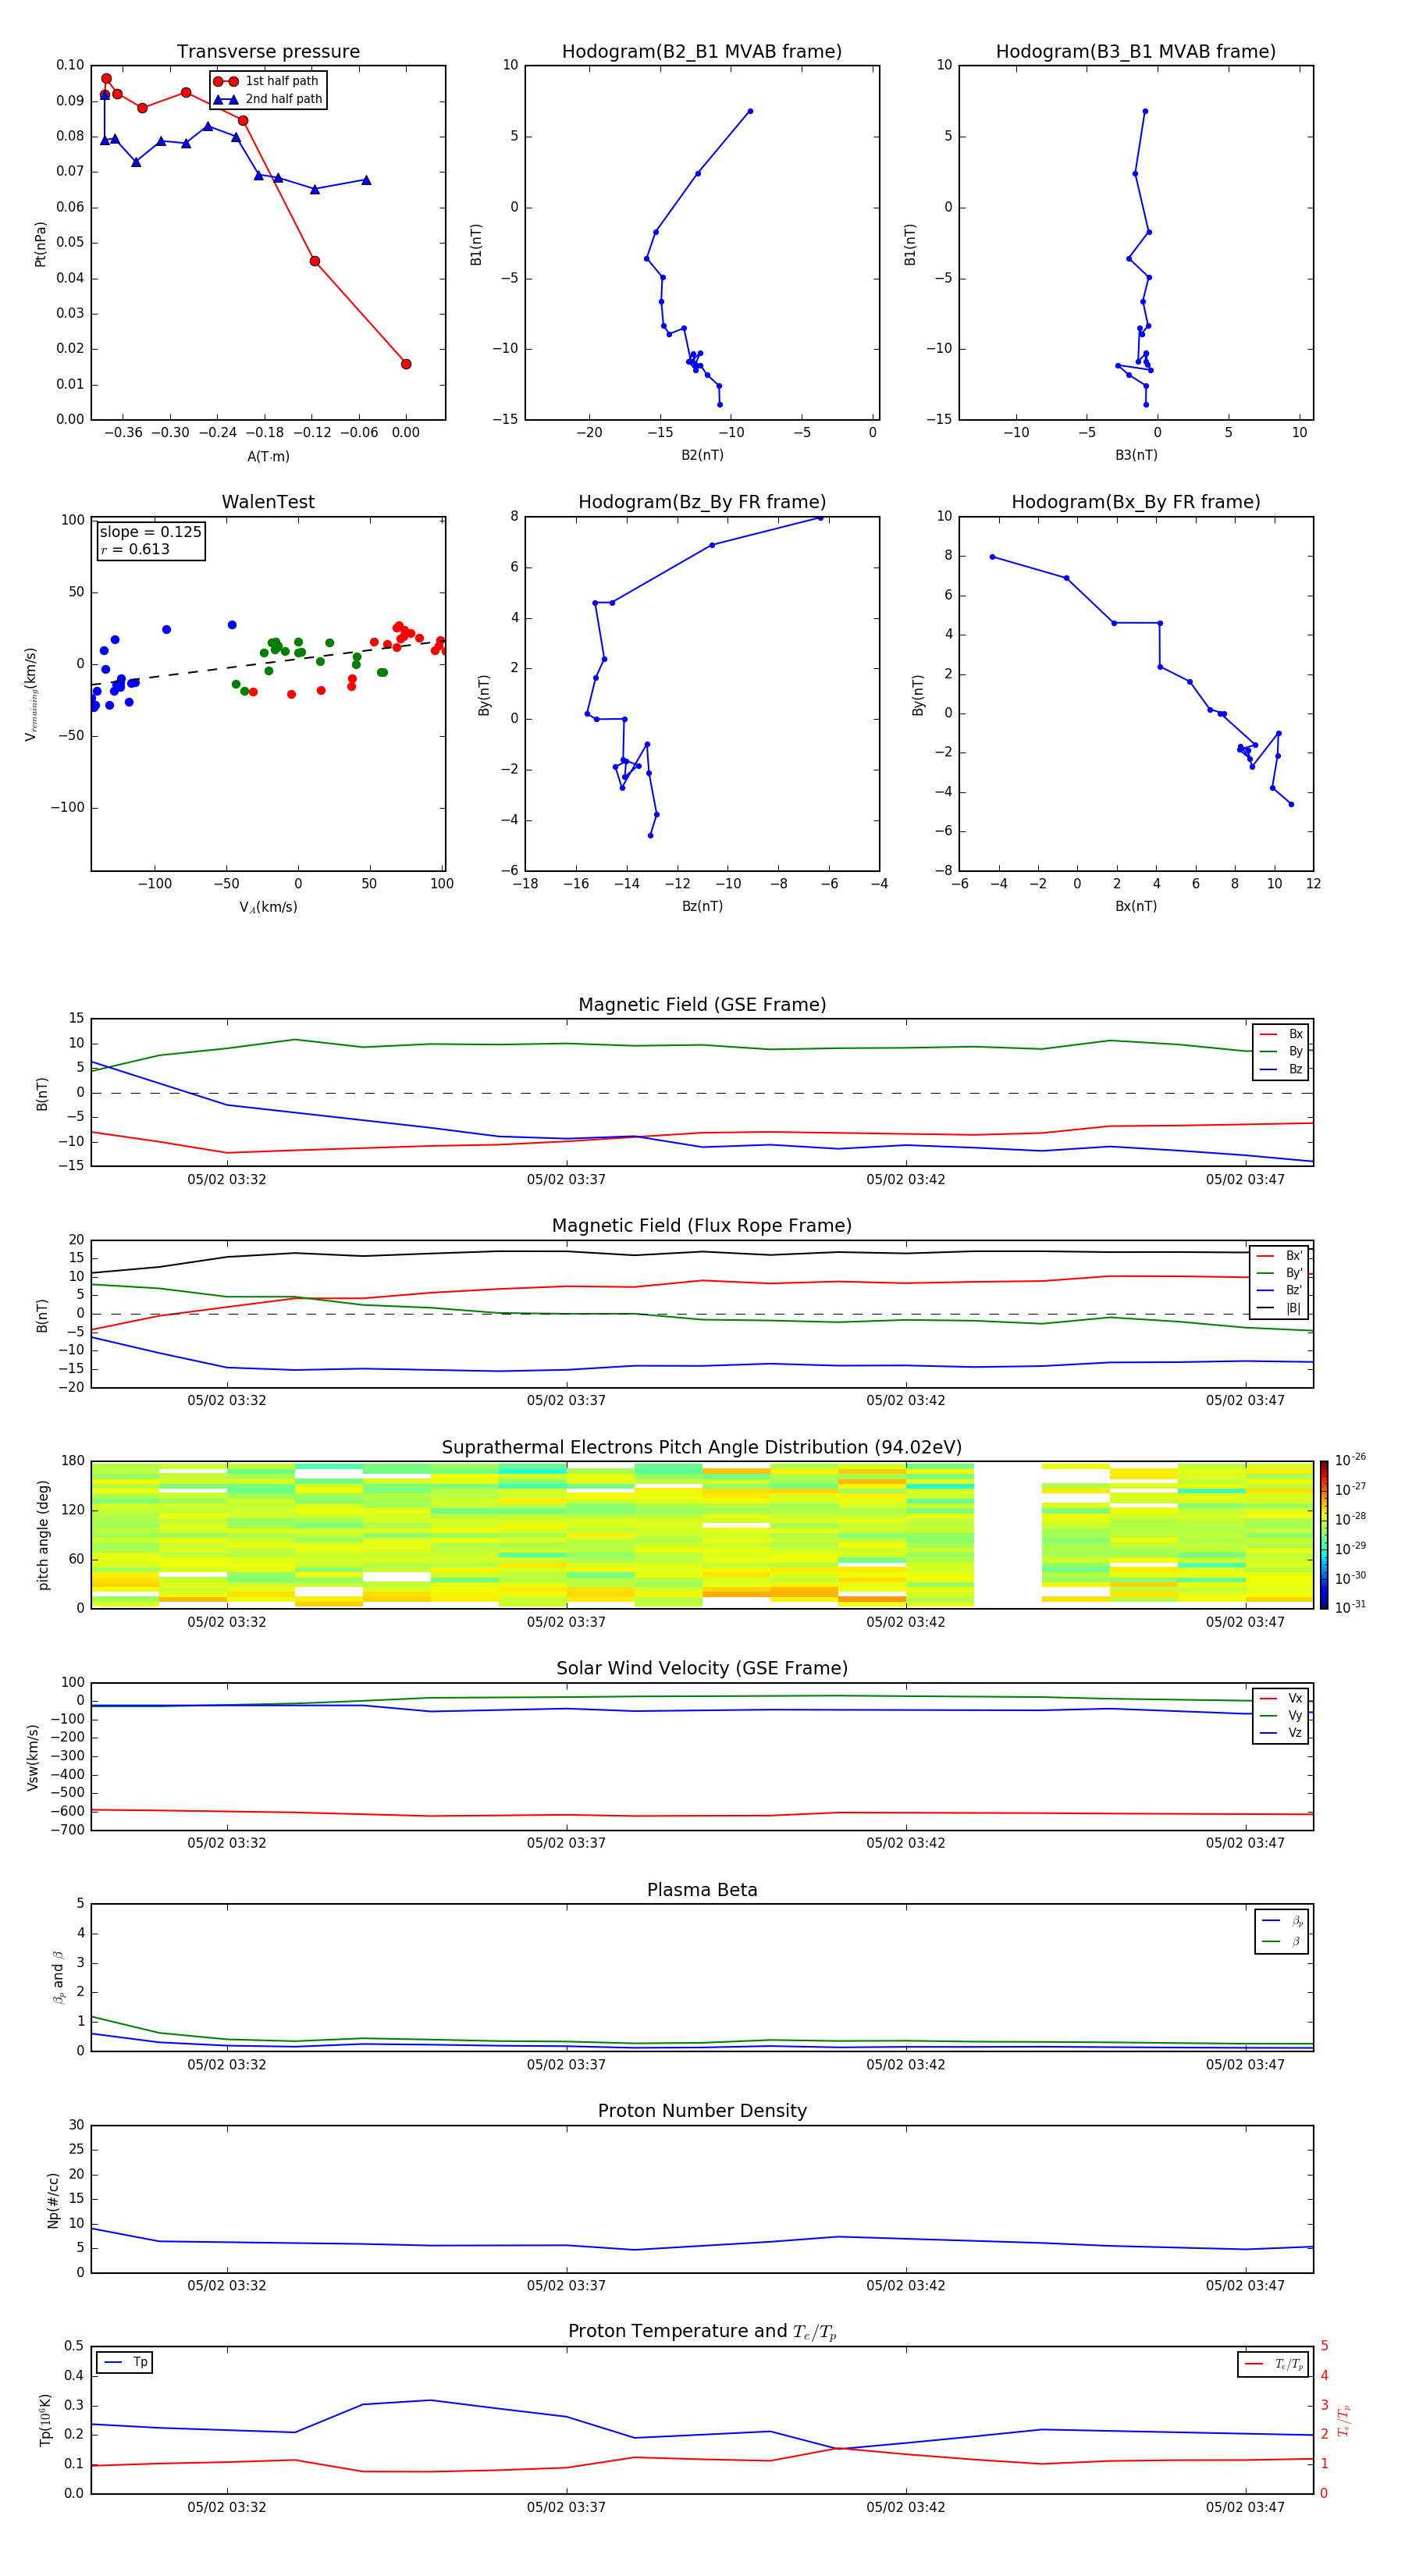
Task: Select the '2nd half path' legend entry
Action: pyautogui.click(x=267, y=99)
